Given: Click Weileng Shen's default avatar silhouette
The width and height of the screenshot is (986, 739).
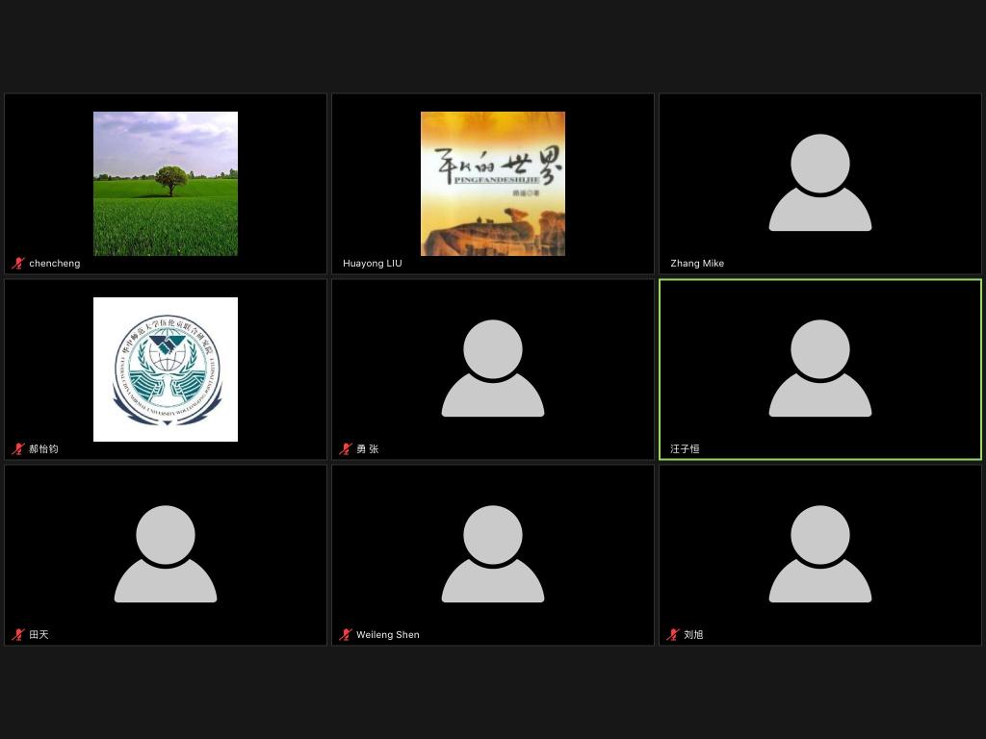Looking at the screenshot, I should (493, 554).
